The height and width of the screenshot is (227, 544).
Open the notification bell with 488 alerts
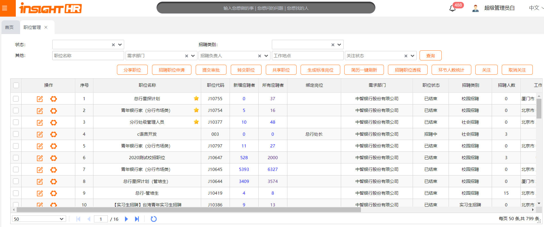click(x=453, y=8)
